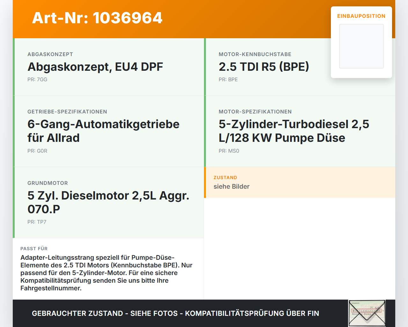Click the GEBRAUCHTER ZUSTAND footer banner text
The height and width of the screenshot is (327, 408).
[176, 313]
